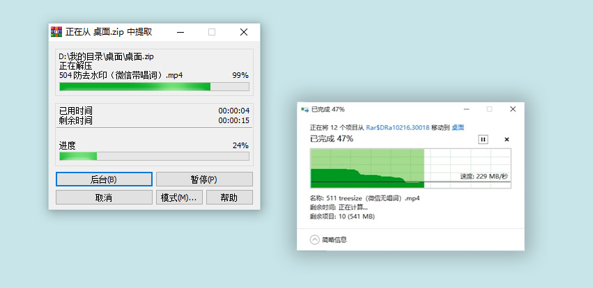Cancel extraction with 取消 button
Image resolution: width=593 pixels, height=288 pixels.
[x=104, y=198]
